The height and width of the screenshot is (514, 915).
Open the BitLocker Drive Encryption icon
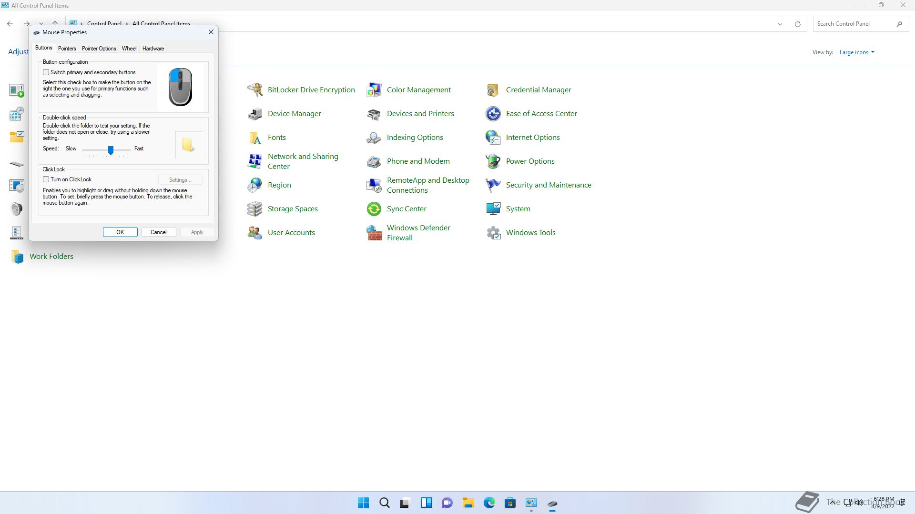[255, 89]
